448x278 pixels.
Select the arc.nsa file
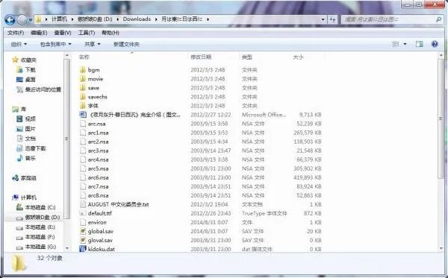coord(96,124)
